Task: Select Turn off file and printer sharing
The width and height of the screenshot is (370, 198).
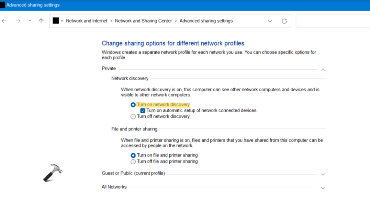Action: click(133, 161)
